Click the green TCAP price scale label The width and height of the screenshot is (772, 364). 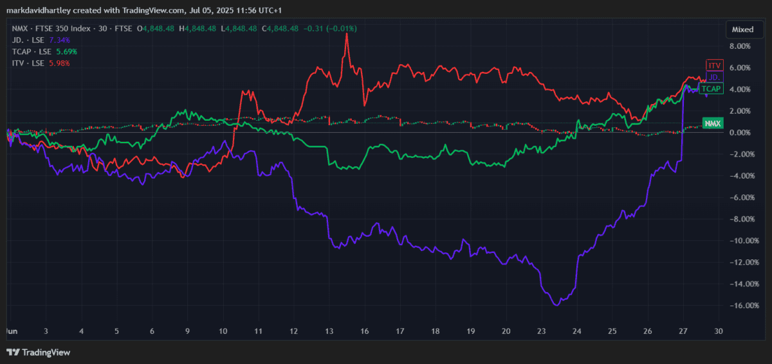711,89
